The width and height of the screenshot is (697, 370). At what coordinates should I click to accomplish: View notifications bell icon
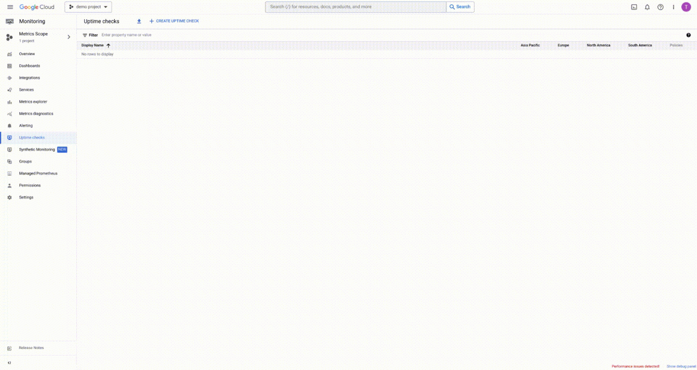click(x=647, y=7)
